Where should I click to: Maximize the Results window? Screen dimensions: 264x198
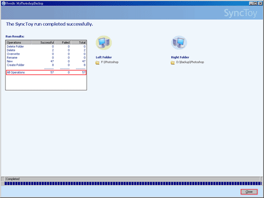pos(256,3)
